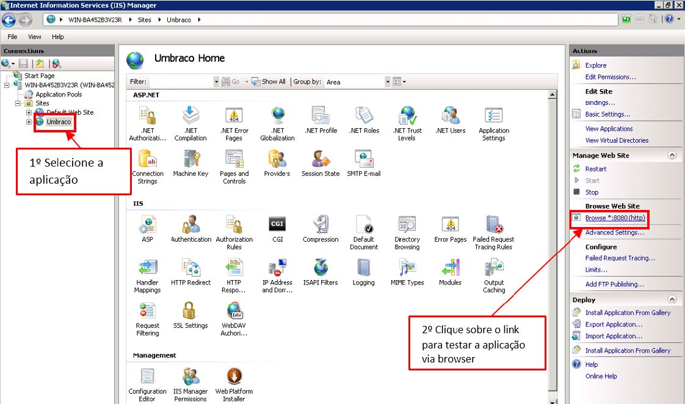This screenshot has height=404, width=685.
Task: Open the File menu
Action: (12, 37)
